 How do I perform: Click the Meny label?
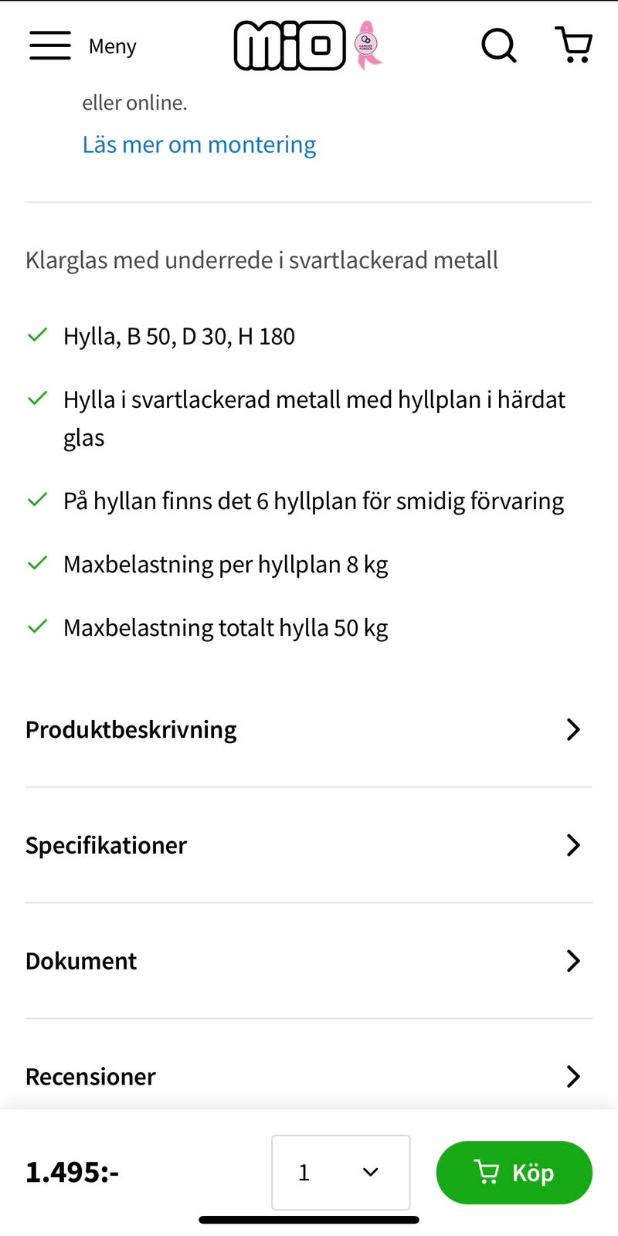pos(112,46)
